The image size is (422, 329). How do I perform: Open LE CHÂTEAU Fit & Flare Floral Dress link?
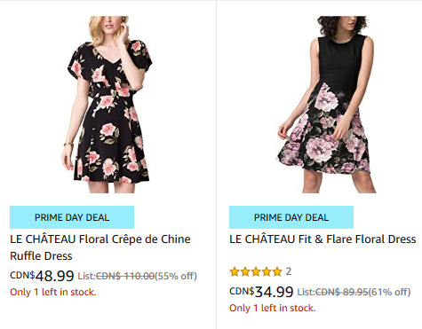[322, 239]
